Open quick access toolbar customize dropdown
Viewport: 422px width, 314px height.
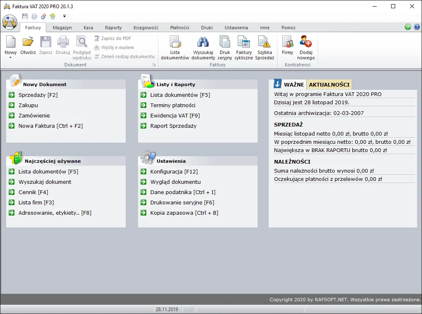(65, 16)
